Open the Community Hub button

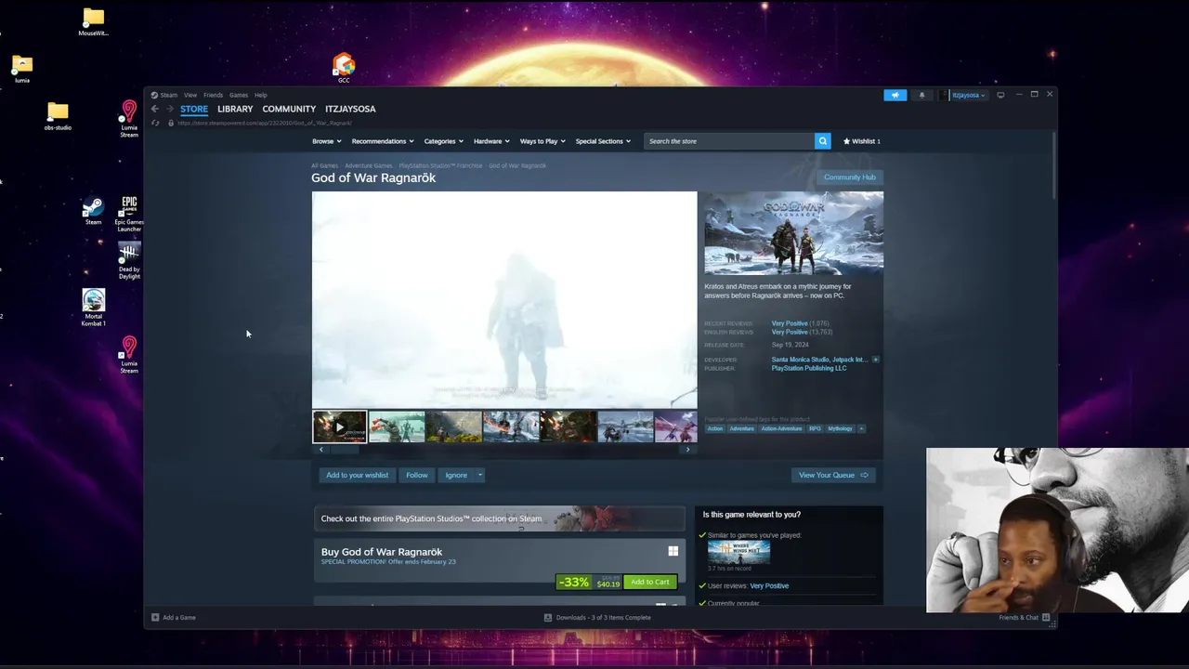coord(849,177)
